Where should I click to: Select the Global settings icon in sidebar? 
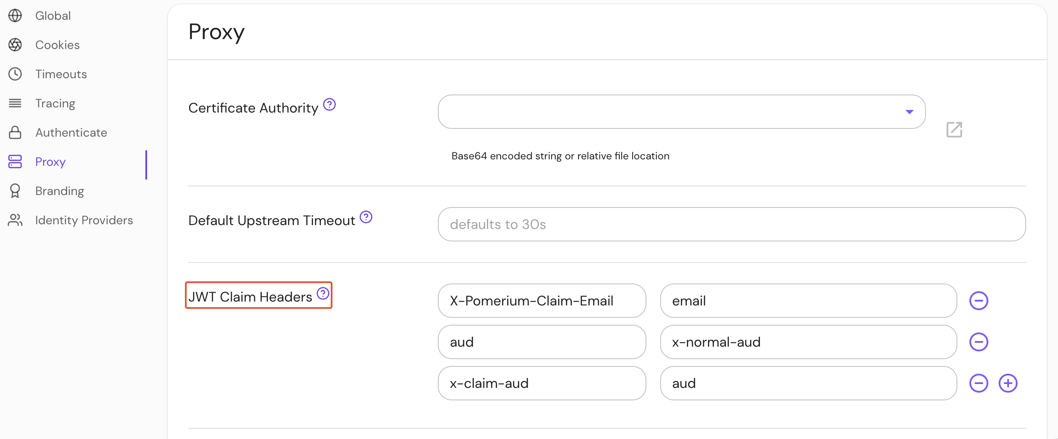click(15, 15)
